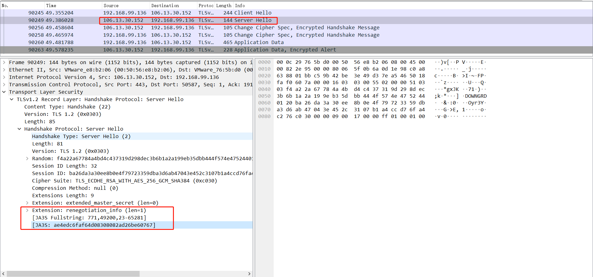The width and height of the screenshot is (593, 277).
Task: Expand Transmission Control Protocol section
Action: coord(4,85)
